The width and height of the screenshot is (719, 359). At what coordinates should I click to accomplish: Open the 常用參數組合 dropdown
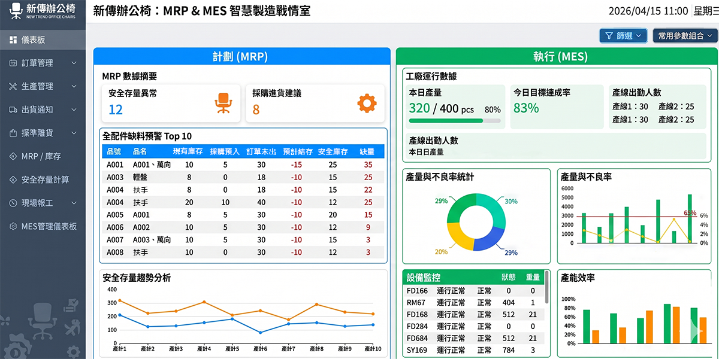(684, 35)
